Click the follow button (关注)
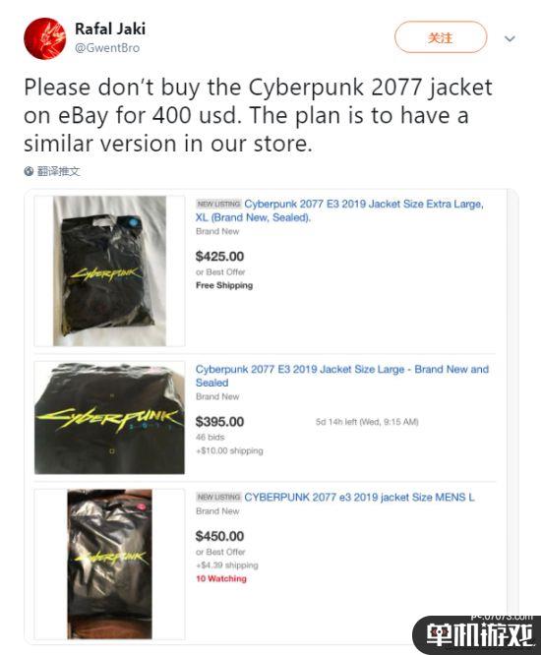This screenshot has height=655, width=541. [441, 37]
